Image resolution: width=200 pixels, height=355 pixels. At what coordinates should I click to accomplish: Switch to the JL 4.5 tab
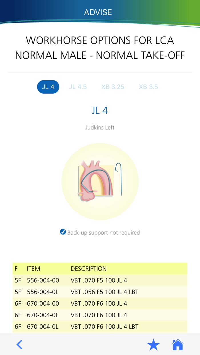78,87
